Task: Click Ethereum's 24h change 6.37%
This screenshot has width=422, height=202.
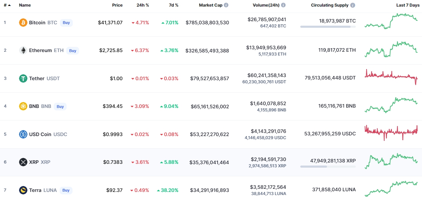Action: [140, 50]
